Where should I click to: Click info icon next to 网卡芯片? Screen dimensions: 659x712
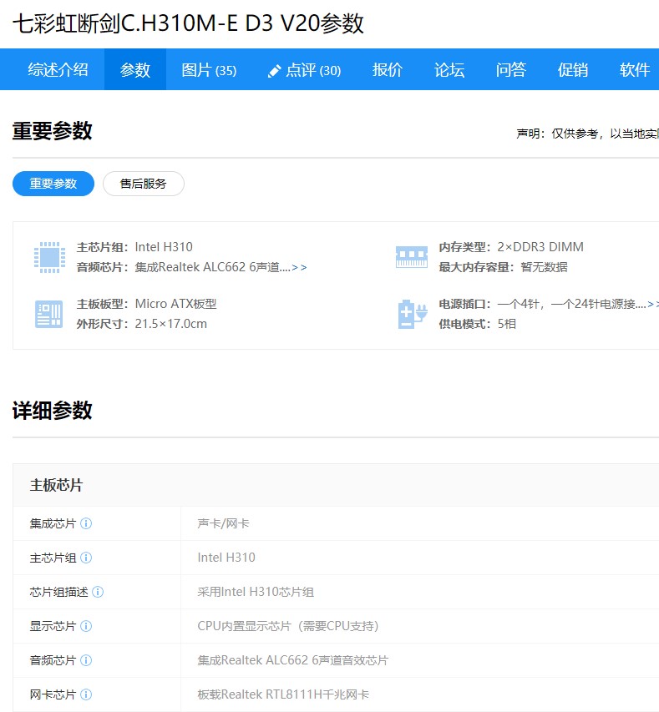(86, 694)
